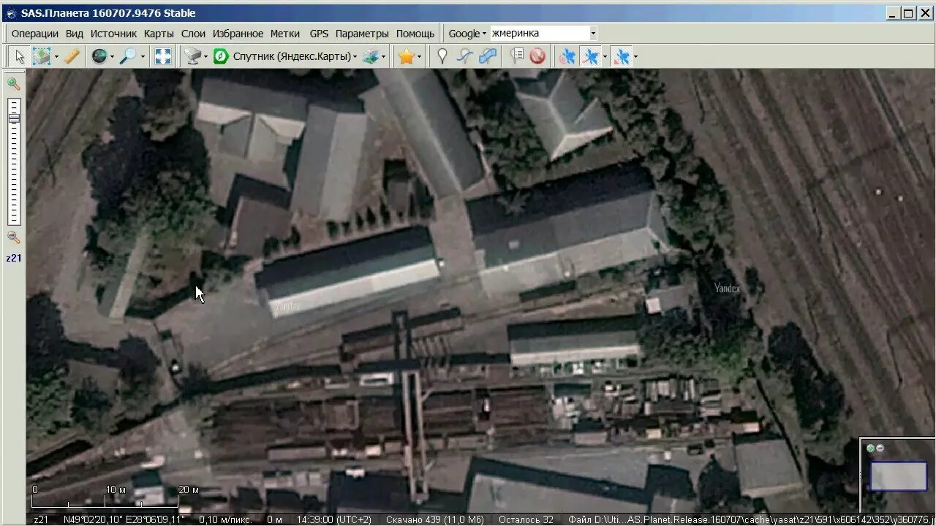Toggle GPS receiver connection icon
The image size is (936, 526).
click(x=567, y=56)
